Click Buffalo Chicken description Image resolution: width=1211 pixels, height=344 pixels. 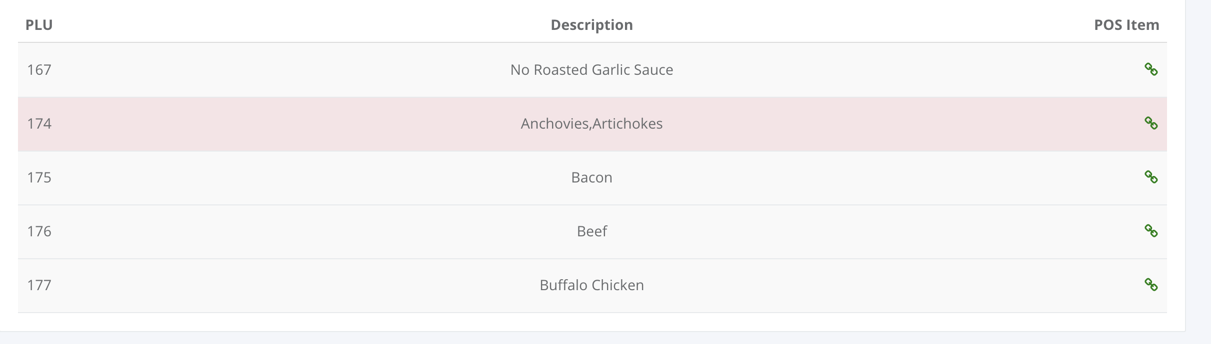592,285
